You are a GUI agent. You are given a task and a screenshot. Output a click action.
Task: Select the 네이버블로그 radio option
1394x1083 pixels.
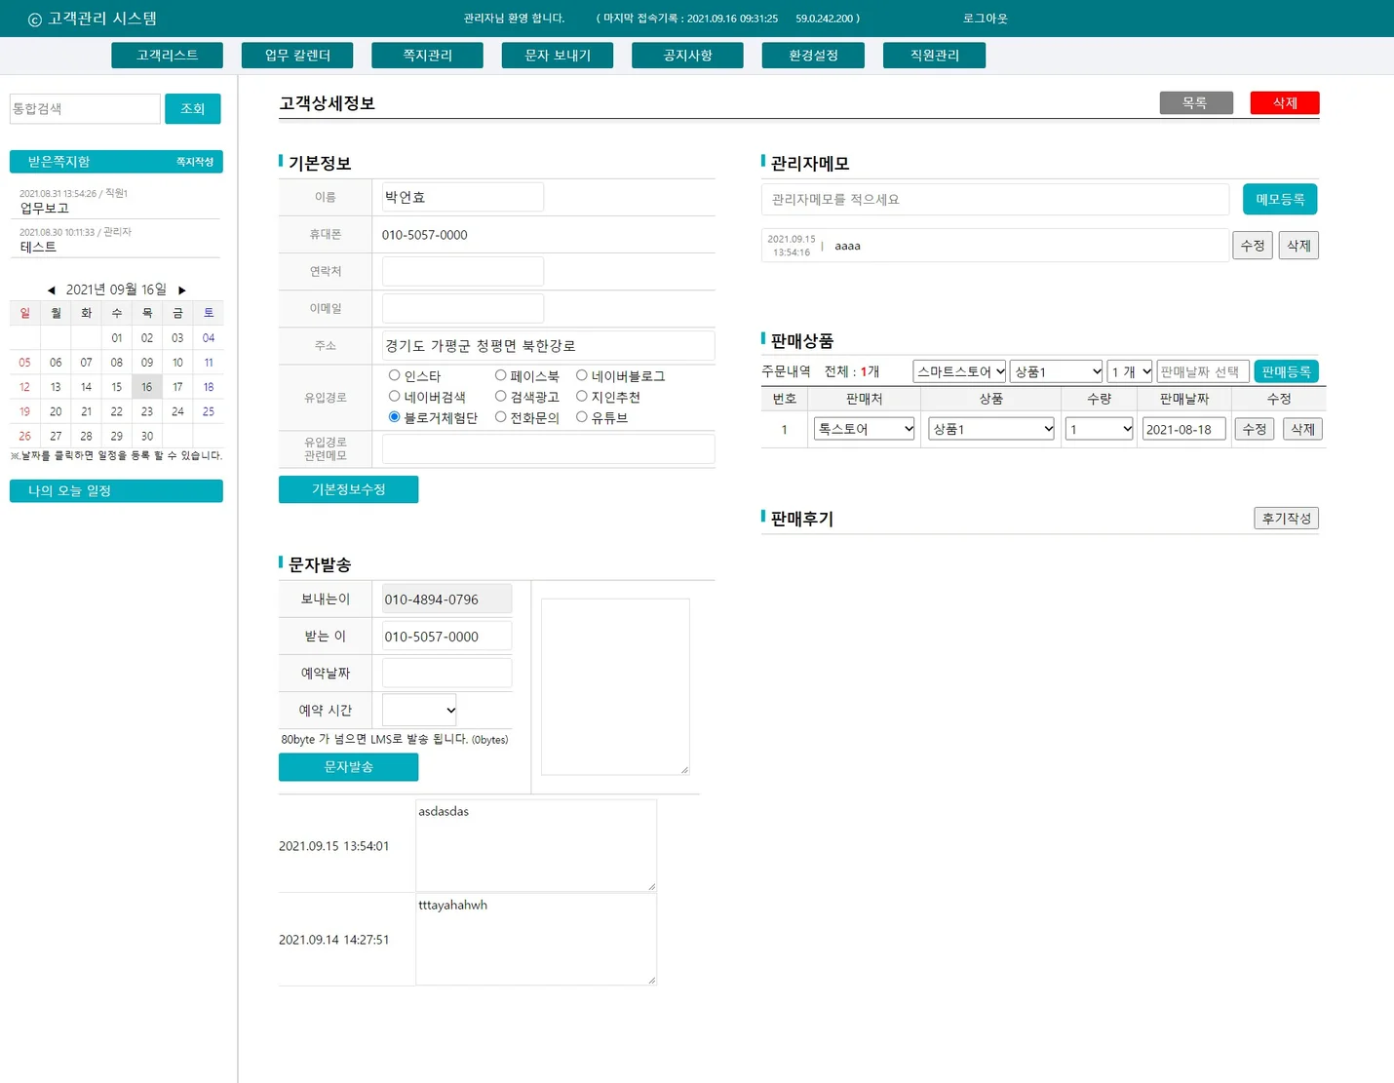coord(581,375)
